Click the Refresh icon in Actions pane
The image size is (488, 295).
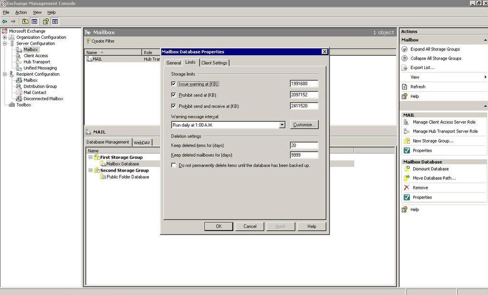point(405,87)
